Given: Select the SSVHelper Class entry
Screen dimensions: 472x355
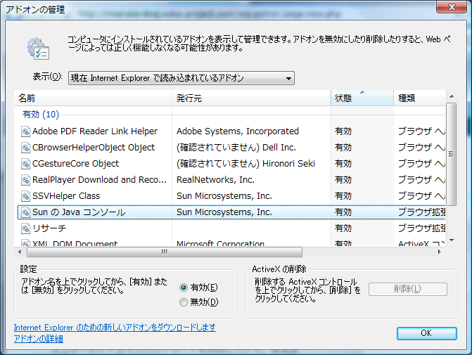Looking at the screenshot, I should tap(66, 196).
